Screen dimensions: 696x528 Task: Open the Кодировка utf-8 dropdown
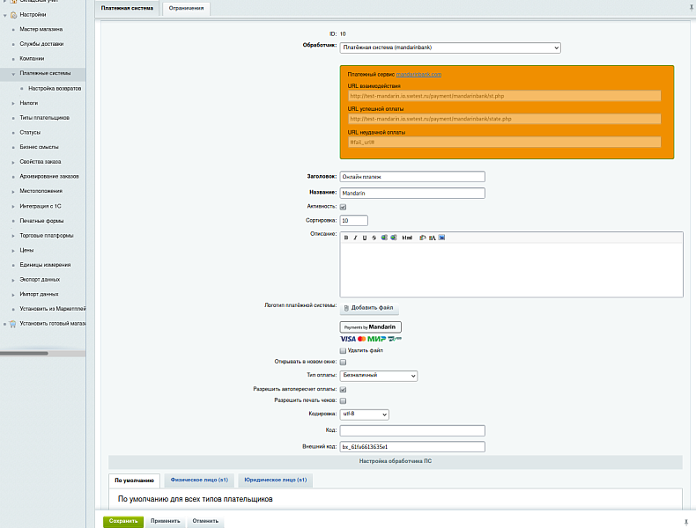point(364,414)
